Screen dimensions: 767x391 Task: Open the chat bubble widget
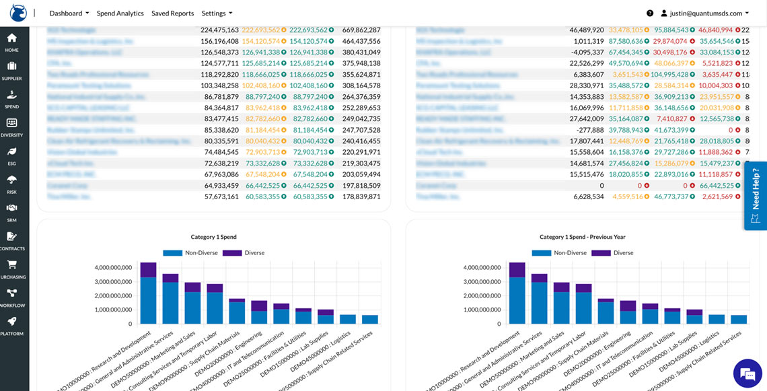(747, 372)
